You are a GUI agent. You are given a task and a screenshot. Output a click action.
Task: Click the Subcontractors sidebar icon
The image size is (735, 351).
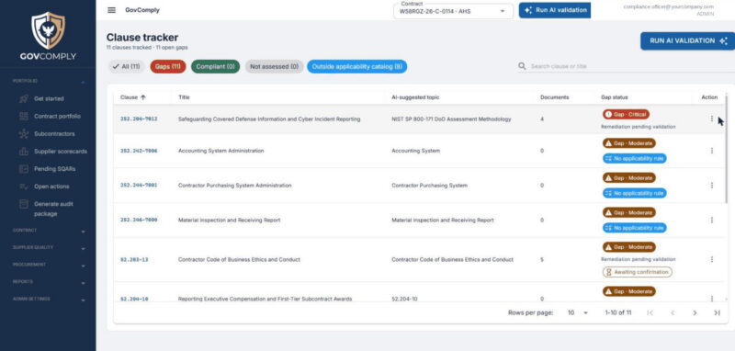(24, 134)
